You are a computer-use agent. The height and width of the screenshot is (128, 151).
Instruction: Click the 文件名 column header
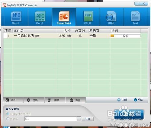pos(34,31)
